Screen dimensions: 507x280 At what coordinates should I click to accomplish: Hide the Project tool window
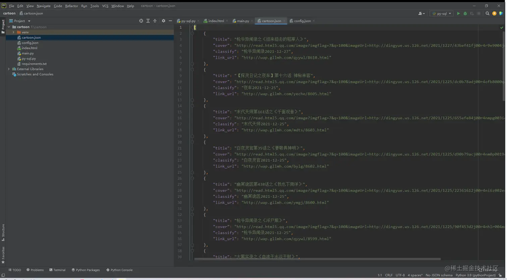pos(170,21)
